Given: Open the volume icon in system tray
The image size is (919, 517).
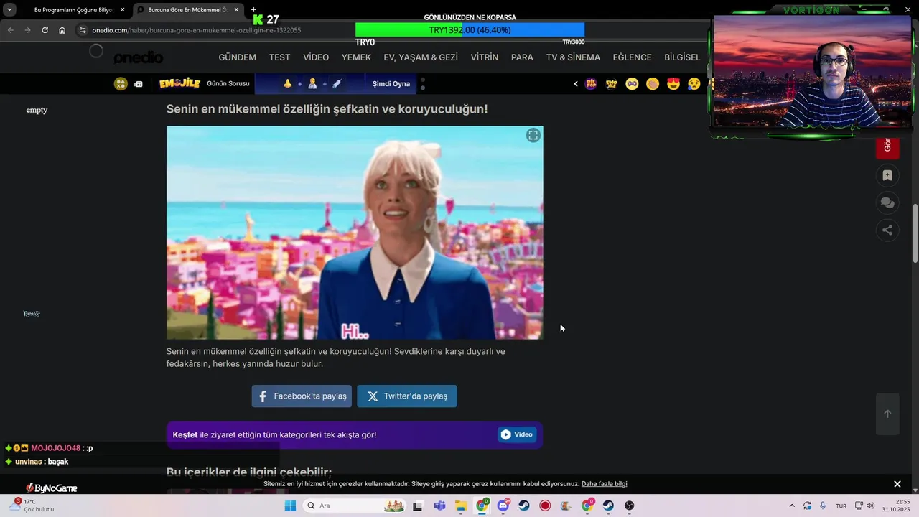Looking at the screenshot, I should (871, 506).
